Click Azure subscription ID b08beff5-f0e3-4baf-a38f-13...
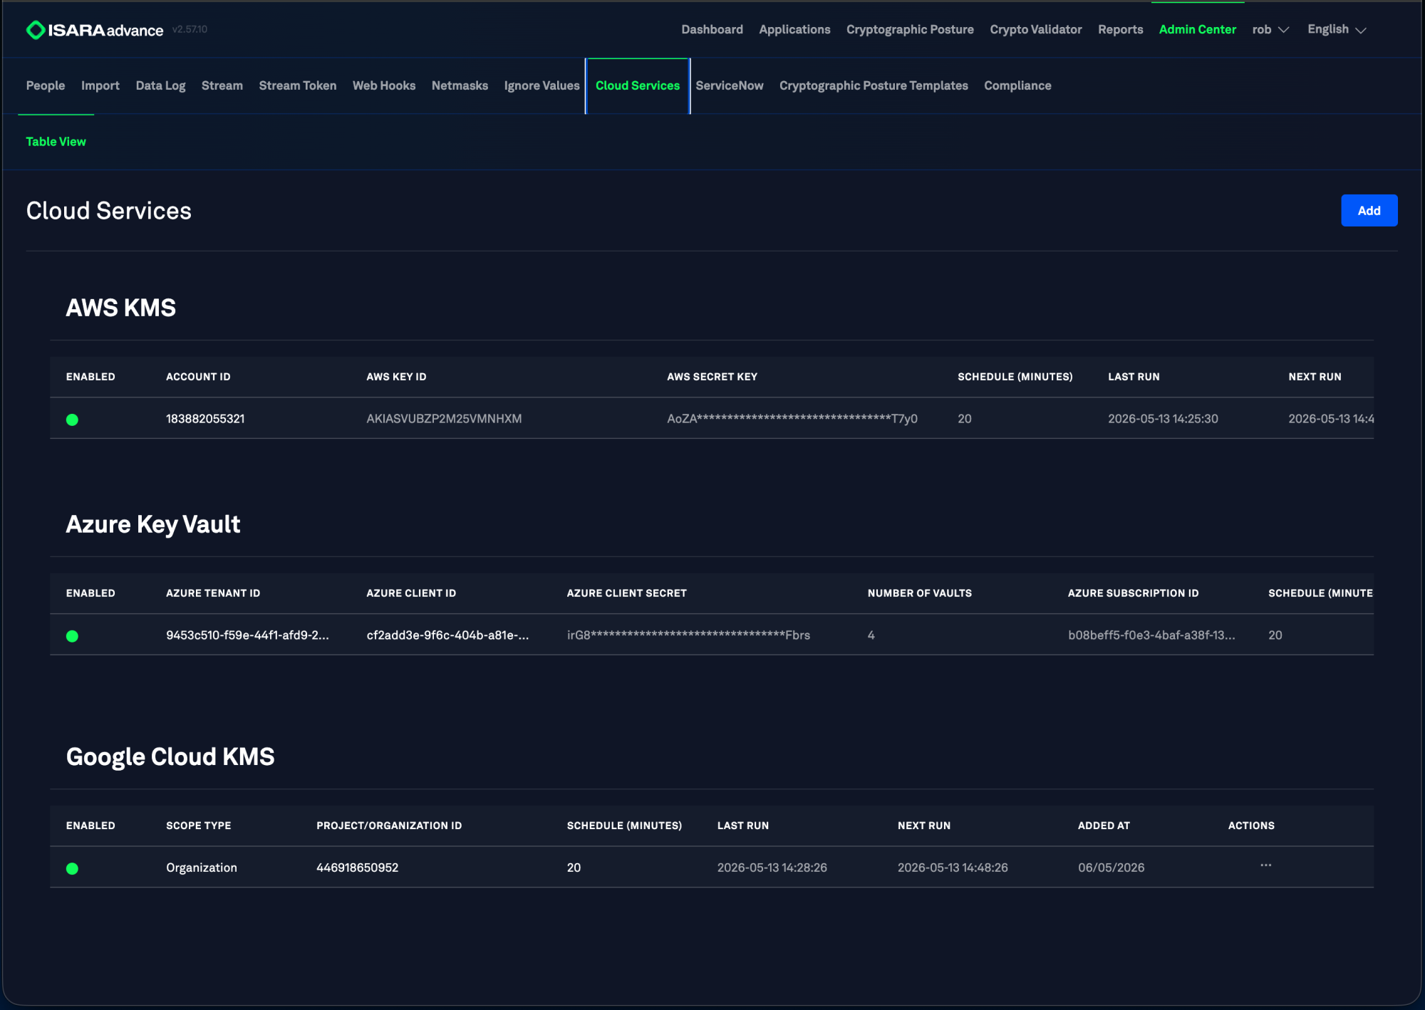 [x=1151, y=635]
